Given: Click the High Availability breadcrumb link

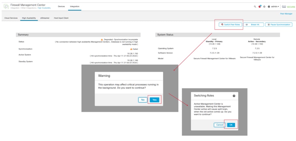Looking at the screenshot, I should click(44, 8).
